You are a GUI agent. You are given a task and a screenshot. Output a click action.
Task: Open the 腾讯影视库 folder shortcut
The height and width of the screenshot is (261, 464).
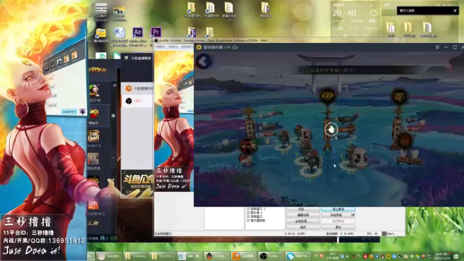click(x=100, y=36)
